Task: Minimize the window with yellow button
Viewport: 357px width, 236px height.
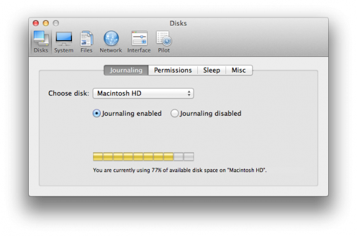Action: [x=46, y=23]
